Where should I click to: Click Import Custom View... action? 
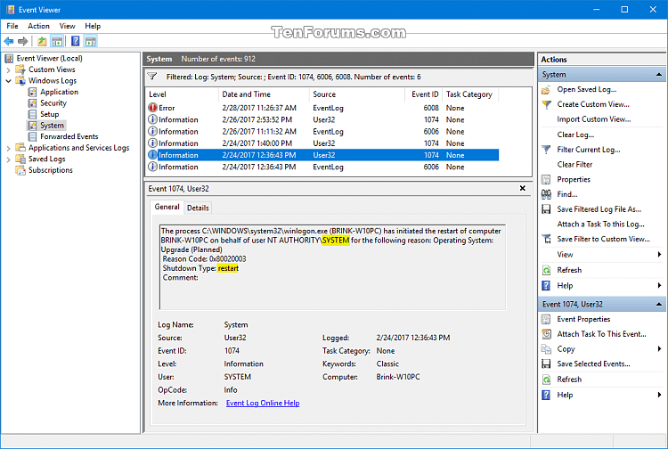(594, 119)
